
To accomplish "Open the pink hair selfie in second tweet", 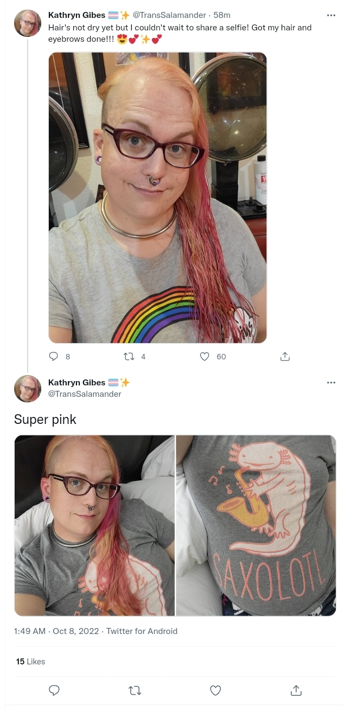I will (x=94, y=525).
